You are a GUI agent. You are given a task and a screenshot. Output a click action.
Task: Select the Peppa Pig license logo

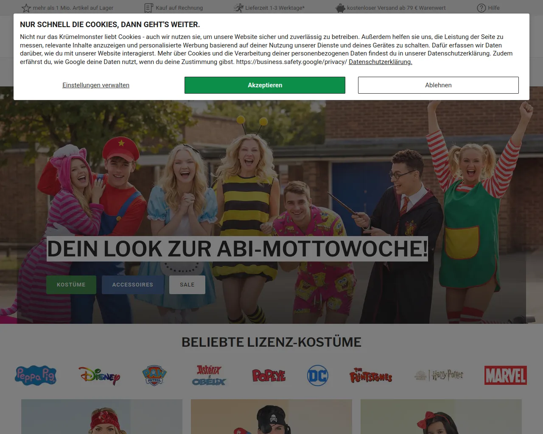(x=36, y=375)
